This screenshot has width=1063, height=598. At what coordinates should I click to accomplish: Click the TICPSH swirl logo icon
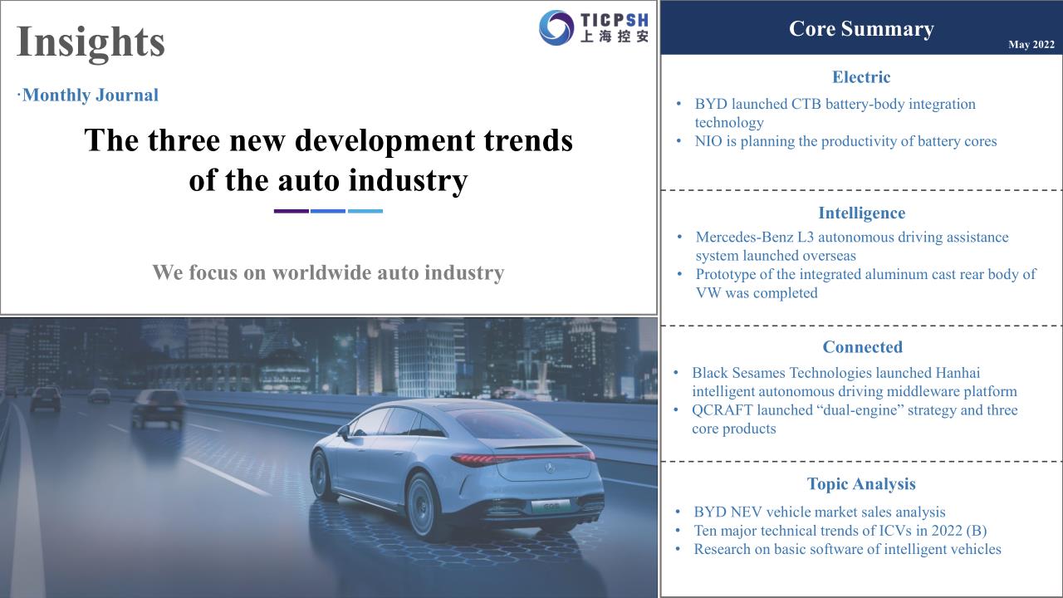coord(556,27)
